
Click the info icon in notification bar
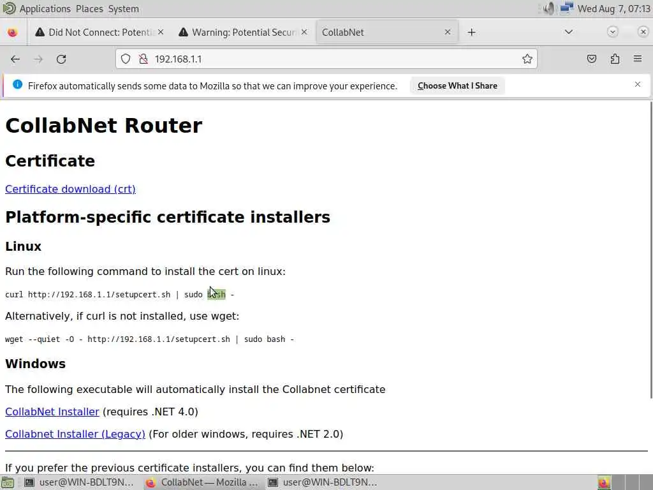tap(17, 85)
